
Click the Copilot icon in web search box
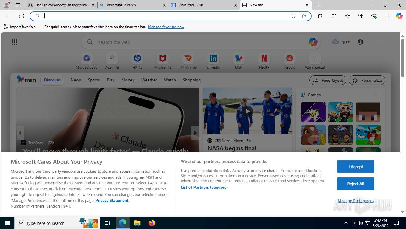tap(313, 42)
